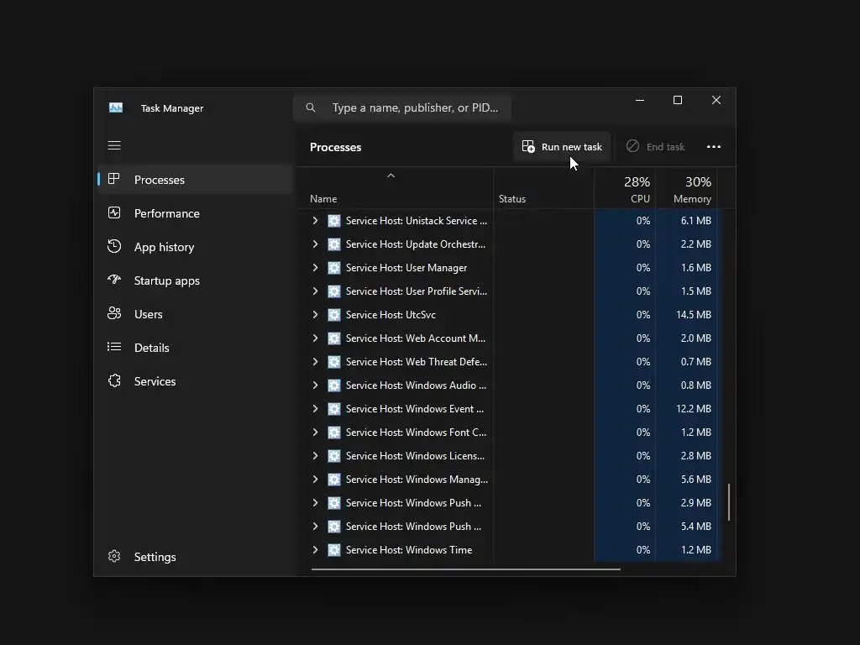Click the 6.1 MB memory value
The image size is (860, 645).
(x=695, y=221)
